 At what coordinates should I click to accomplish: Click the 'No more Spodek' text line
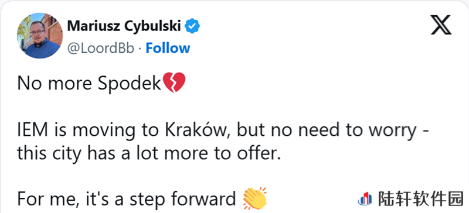101,83
